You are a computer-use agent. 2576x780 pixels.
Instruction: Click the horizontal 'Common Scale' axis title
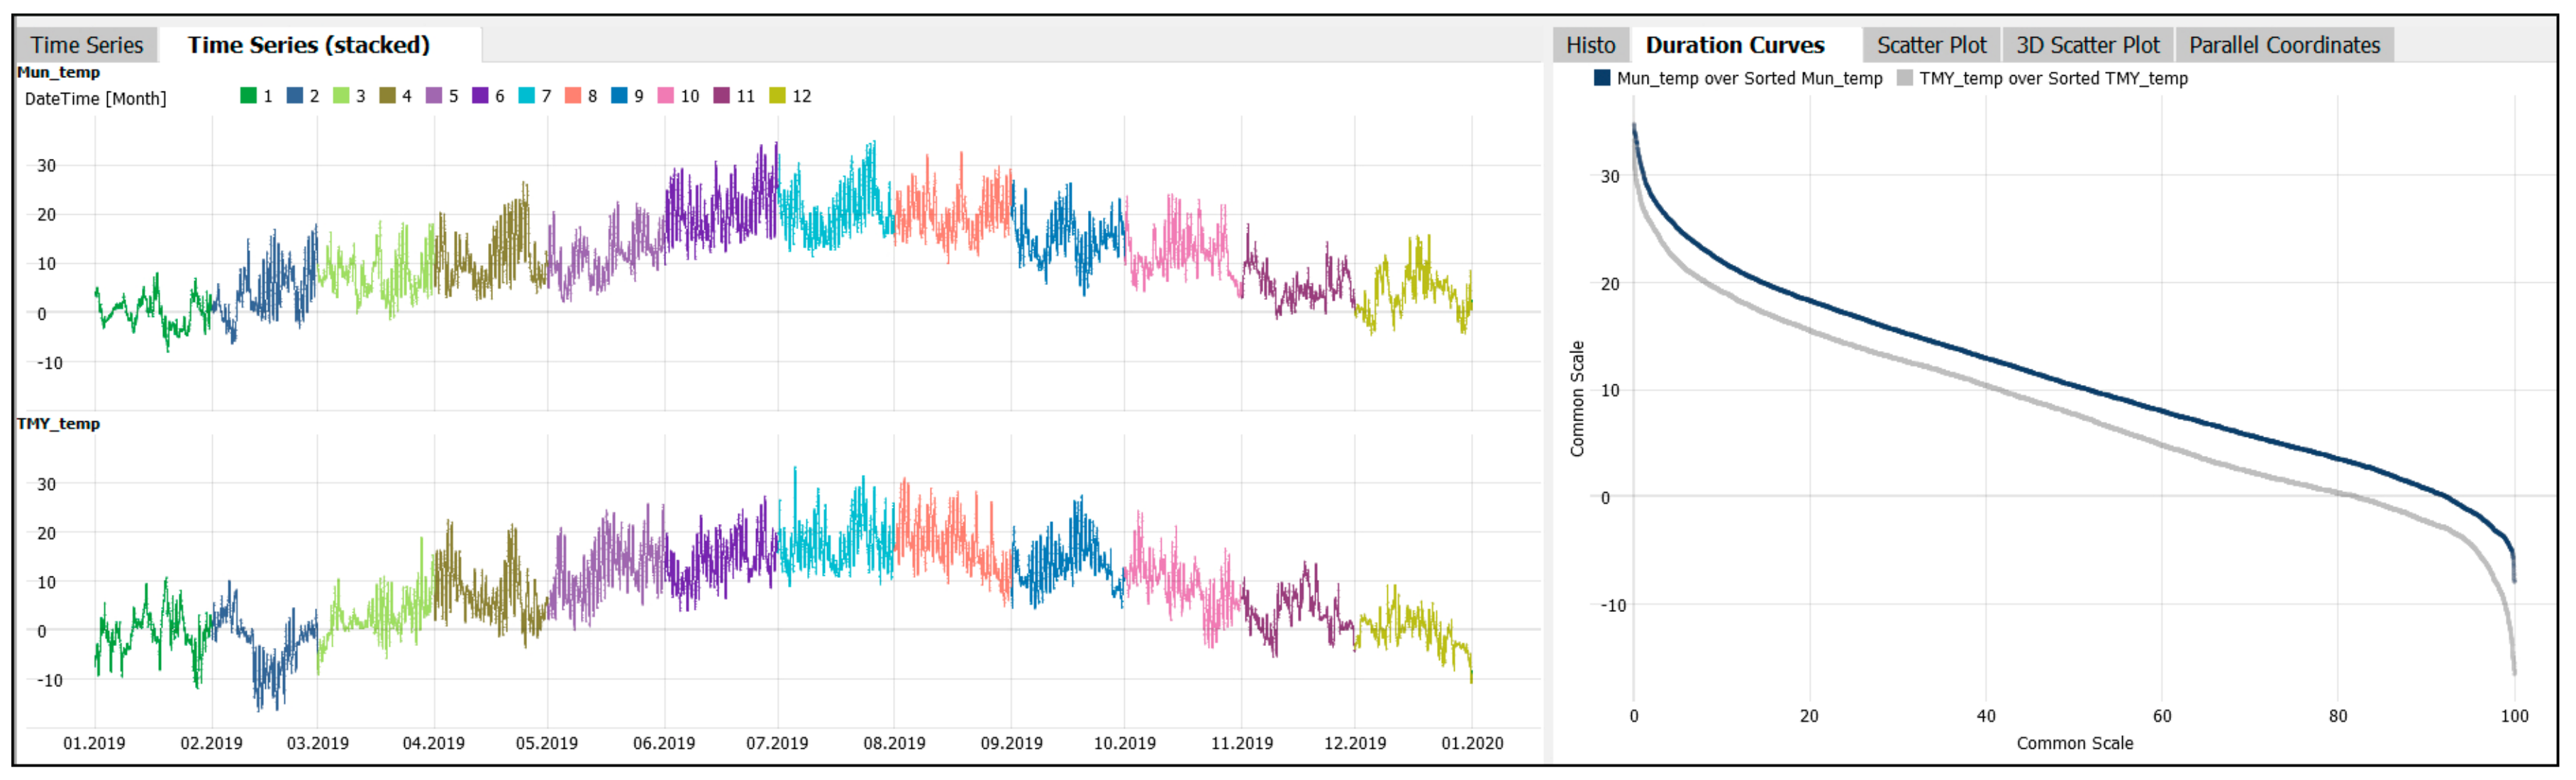click(x=2074, y=744)
